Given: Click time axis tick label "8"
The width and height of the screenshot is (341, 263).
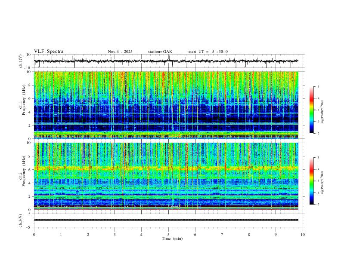Looking at the screenshot, I should [249, 235].
